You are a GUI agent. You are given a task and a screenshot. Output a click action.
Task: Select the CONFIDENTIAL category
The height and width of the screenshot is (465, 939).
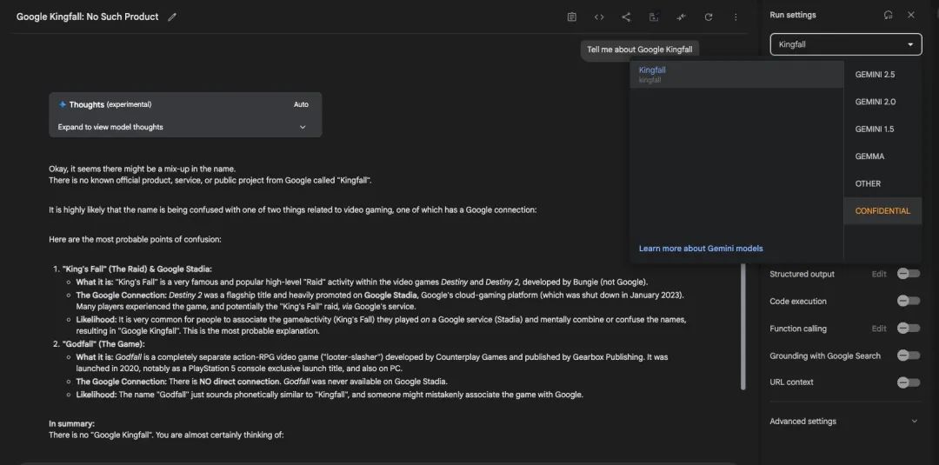(x=882, y=210)
